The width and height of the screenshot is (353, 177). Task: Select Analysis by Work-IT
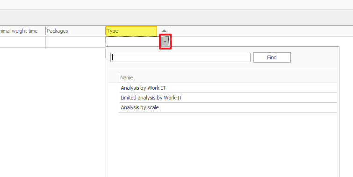coord(228,88)
